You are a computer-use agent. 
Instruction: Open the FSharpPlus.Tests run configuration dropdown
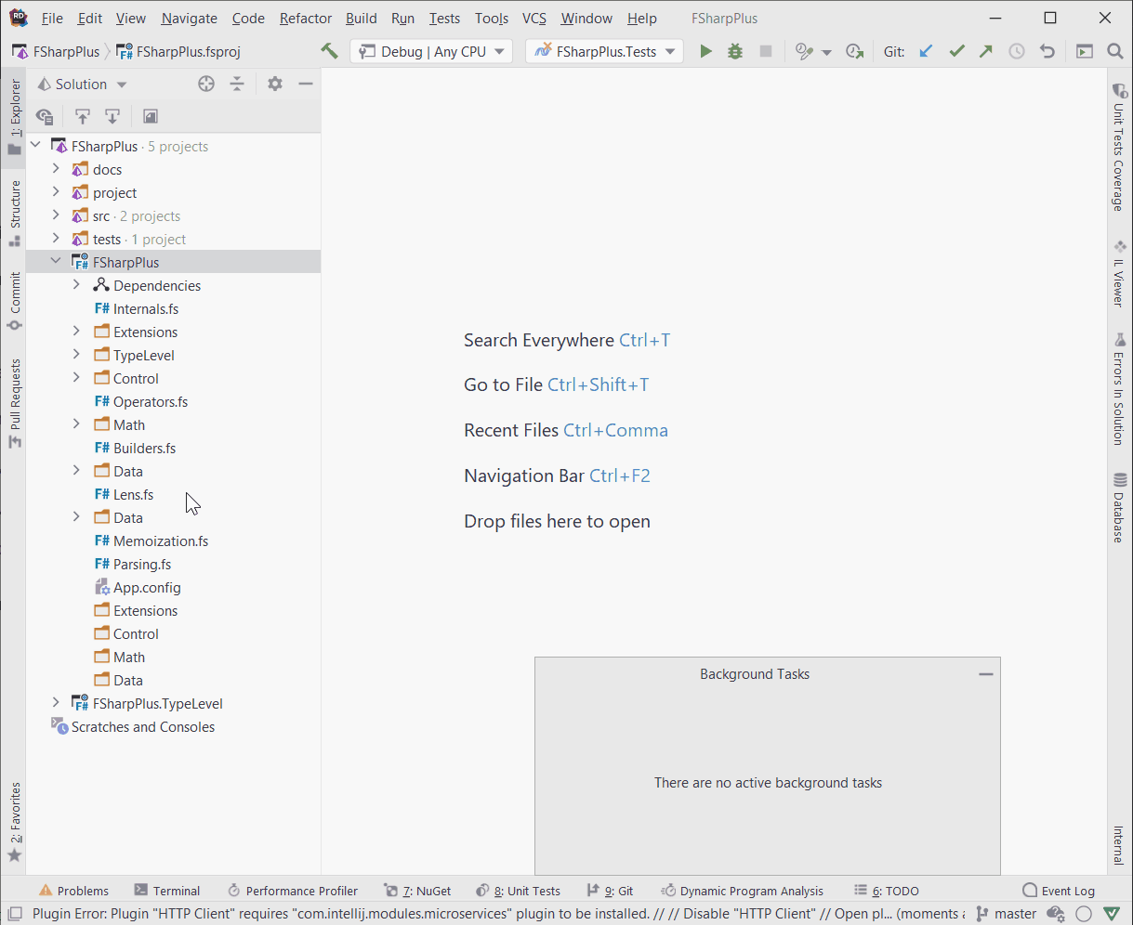pyautogui.click(x=604, y=51)
